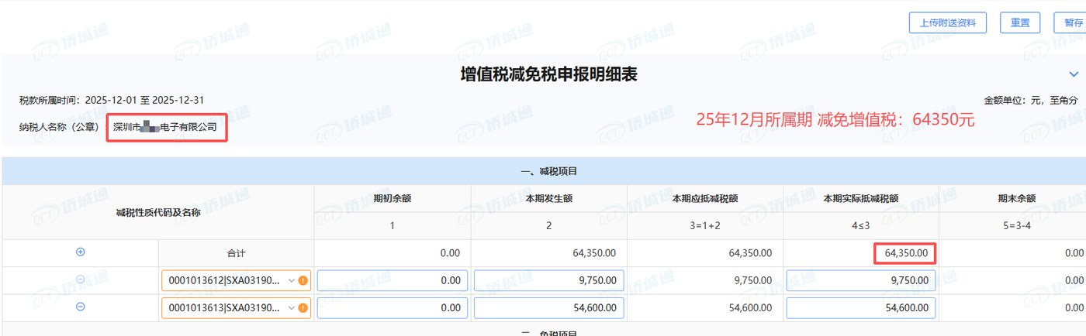Click the 本期发生额 column header

click(548, 198)
